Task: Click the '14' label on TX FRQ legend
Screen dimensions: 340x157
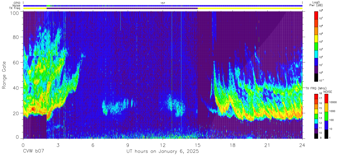Action: (321, 113)
